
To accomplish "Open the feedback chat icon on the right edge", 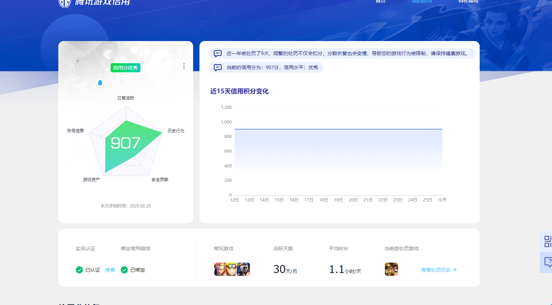I will (x=547, y=262).
